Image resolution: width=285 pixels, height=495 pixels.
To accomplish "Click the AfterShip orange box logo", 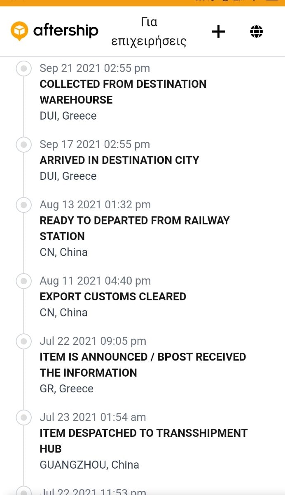I will pyautogui.click(x=19, y=31).
